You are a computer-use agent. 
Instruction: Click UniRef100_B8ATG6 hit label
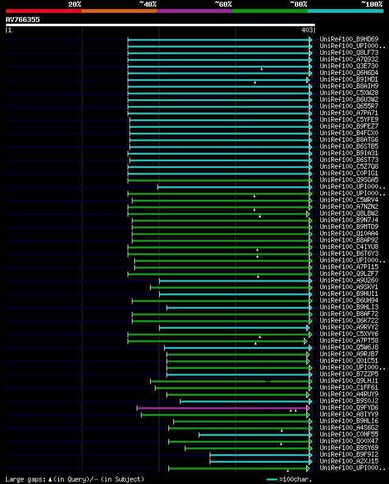coord(349,139)
